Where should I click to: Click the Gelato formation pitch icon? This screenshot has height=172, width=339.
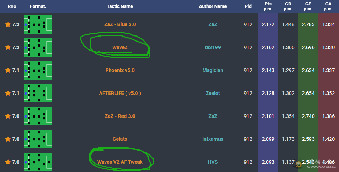tap(38, 139)
